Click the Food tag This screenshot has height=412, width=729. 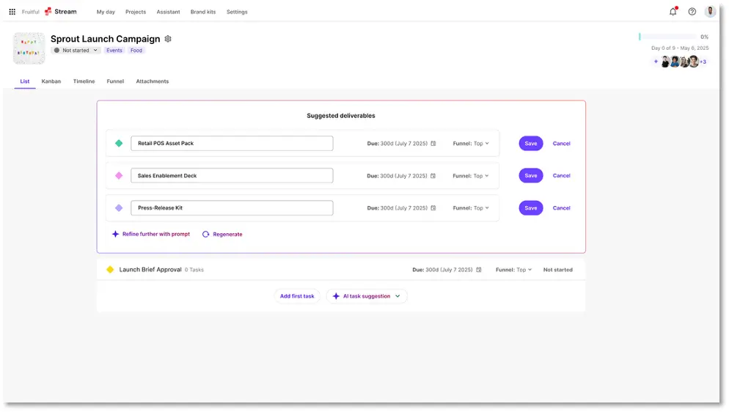tap(136, 50)
